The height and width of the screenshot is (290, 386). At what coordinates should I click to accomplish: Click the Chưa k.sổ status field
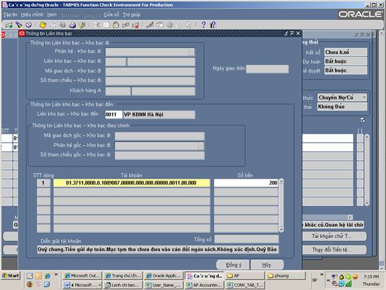(x=346, y=52)
